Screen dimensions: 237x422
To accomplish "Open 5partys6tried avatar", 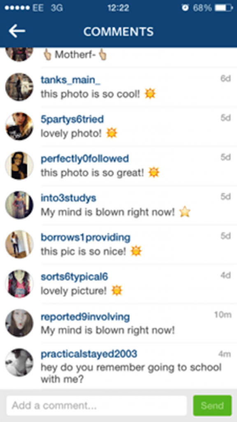I will point(19,126).
